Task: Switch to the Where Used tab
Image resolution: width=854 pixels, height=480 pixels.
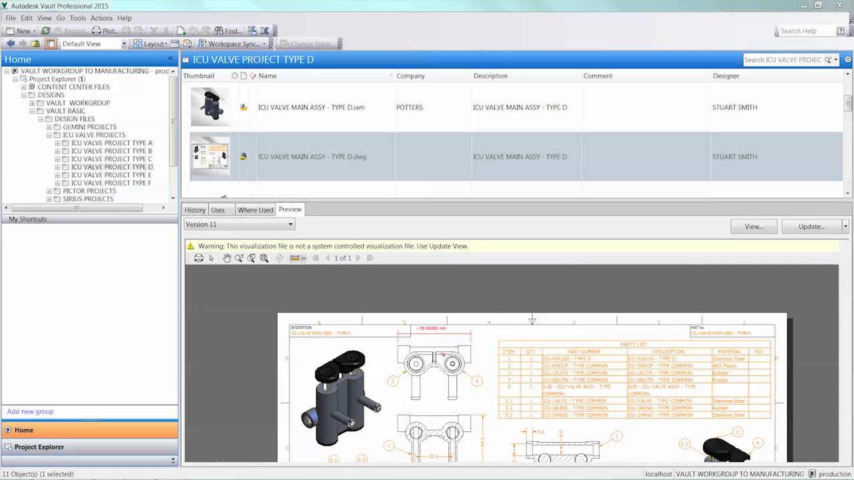Action: pos(256,210)
